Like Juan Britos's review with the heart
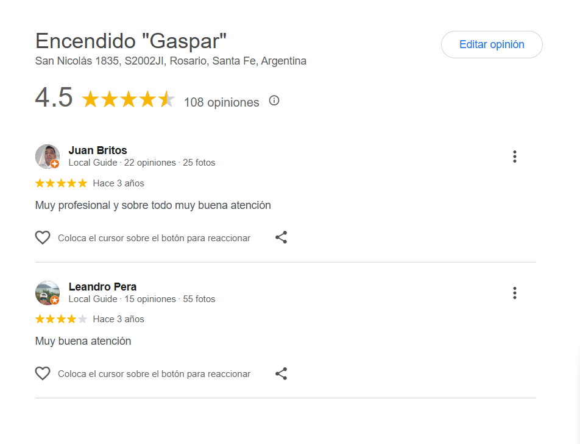This screenshot has height=444, width=580. pos(43,238)
